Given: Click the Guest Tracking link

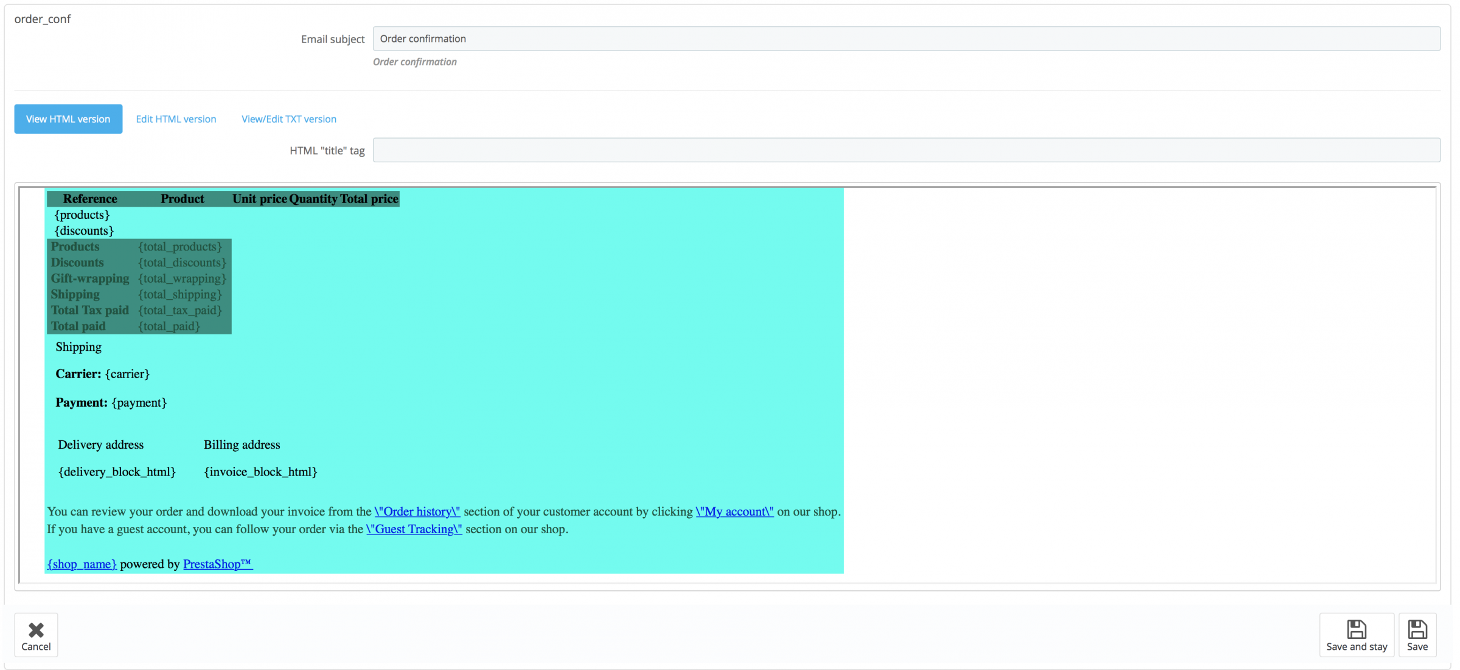Looking at the screenshot, I should (x=414, y=530).
